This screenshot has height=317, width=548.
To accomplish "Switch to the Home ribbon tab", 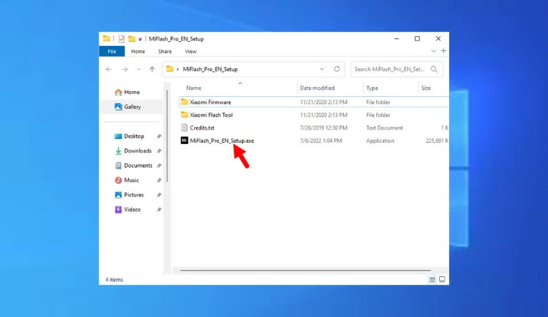I will pos(138,51).
